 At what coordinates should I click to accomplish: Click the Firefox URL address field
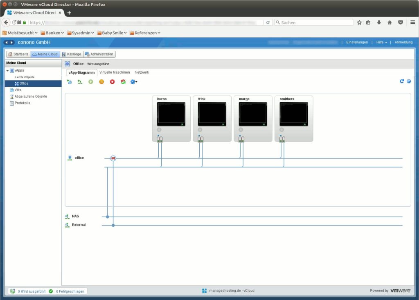(146, 23)
